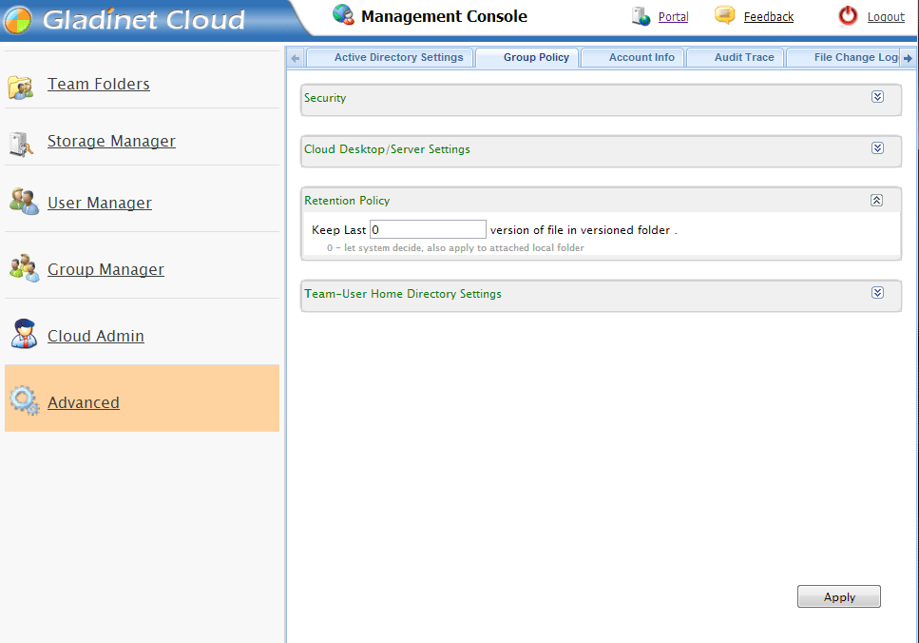Viewport: 919px width, 643px height.
Task: Open the Storage Manager link
Action: click(x=111, y=142)
